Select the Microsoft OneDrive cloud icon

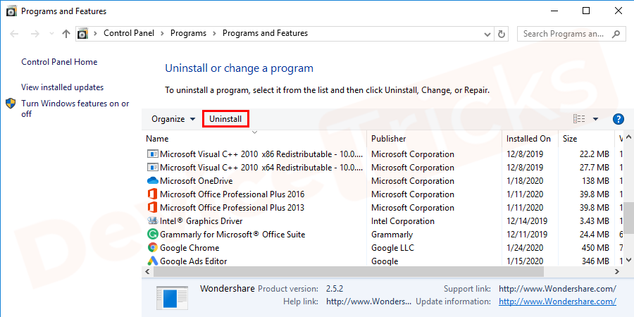coord(152,181)
